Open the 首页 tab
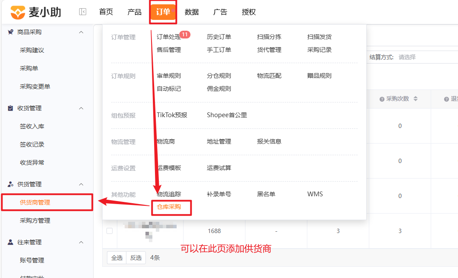458x278 pixels. coord(106,12)
